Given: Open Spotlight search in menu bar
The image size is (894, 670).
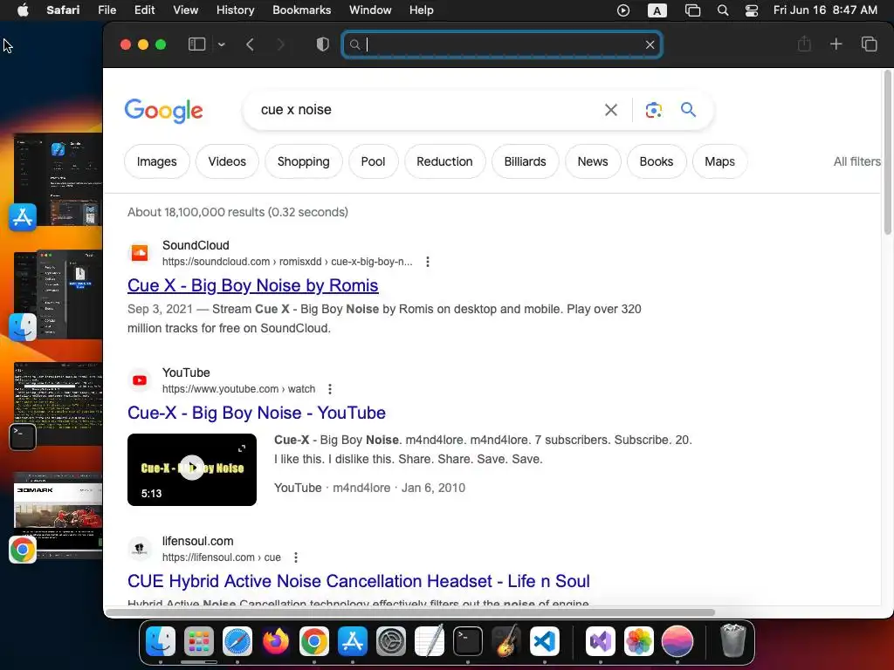Looking at the screenshot, I should coord(722,10).
